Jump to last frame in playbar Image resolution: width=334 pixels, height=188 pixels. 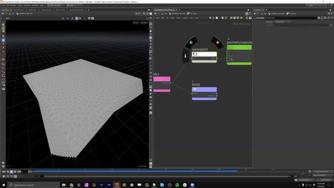[x=19, y=172]
